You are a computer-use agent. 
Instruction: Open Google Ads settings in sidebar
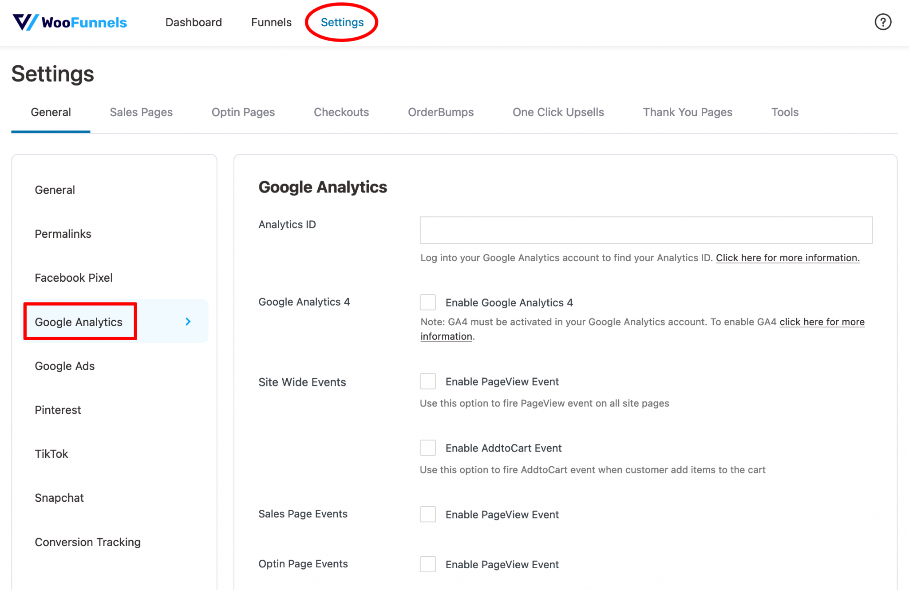pyautogui.click(x=65, y=366)
